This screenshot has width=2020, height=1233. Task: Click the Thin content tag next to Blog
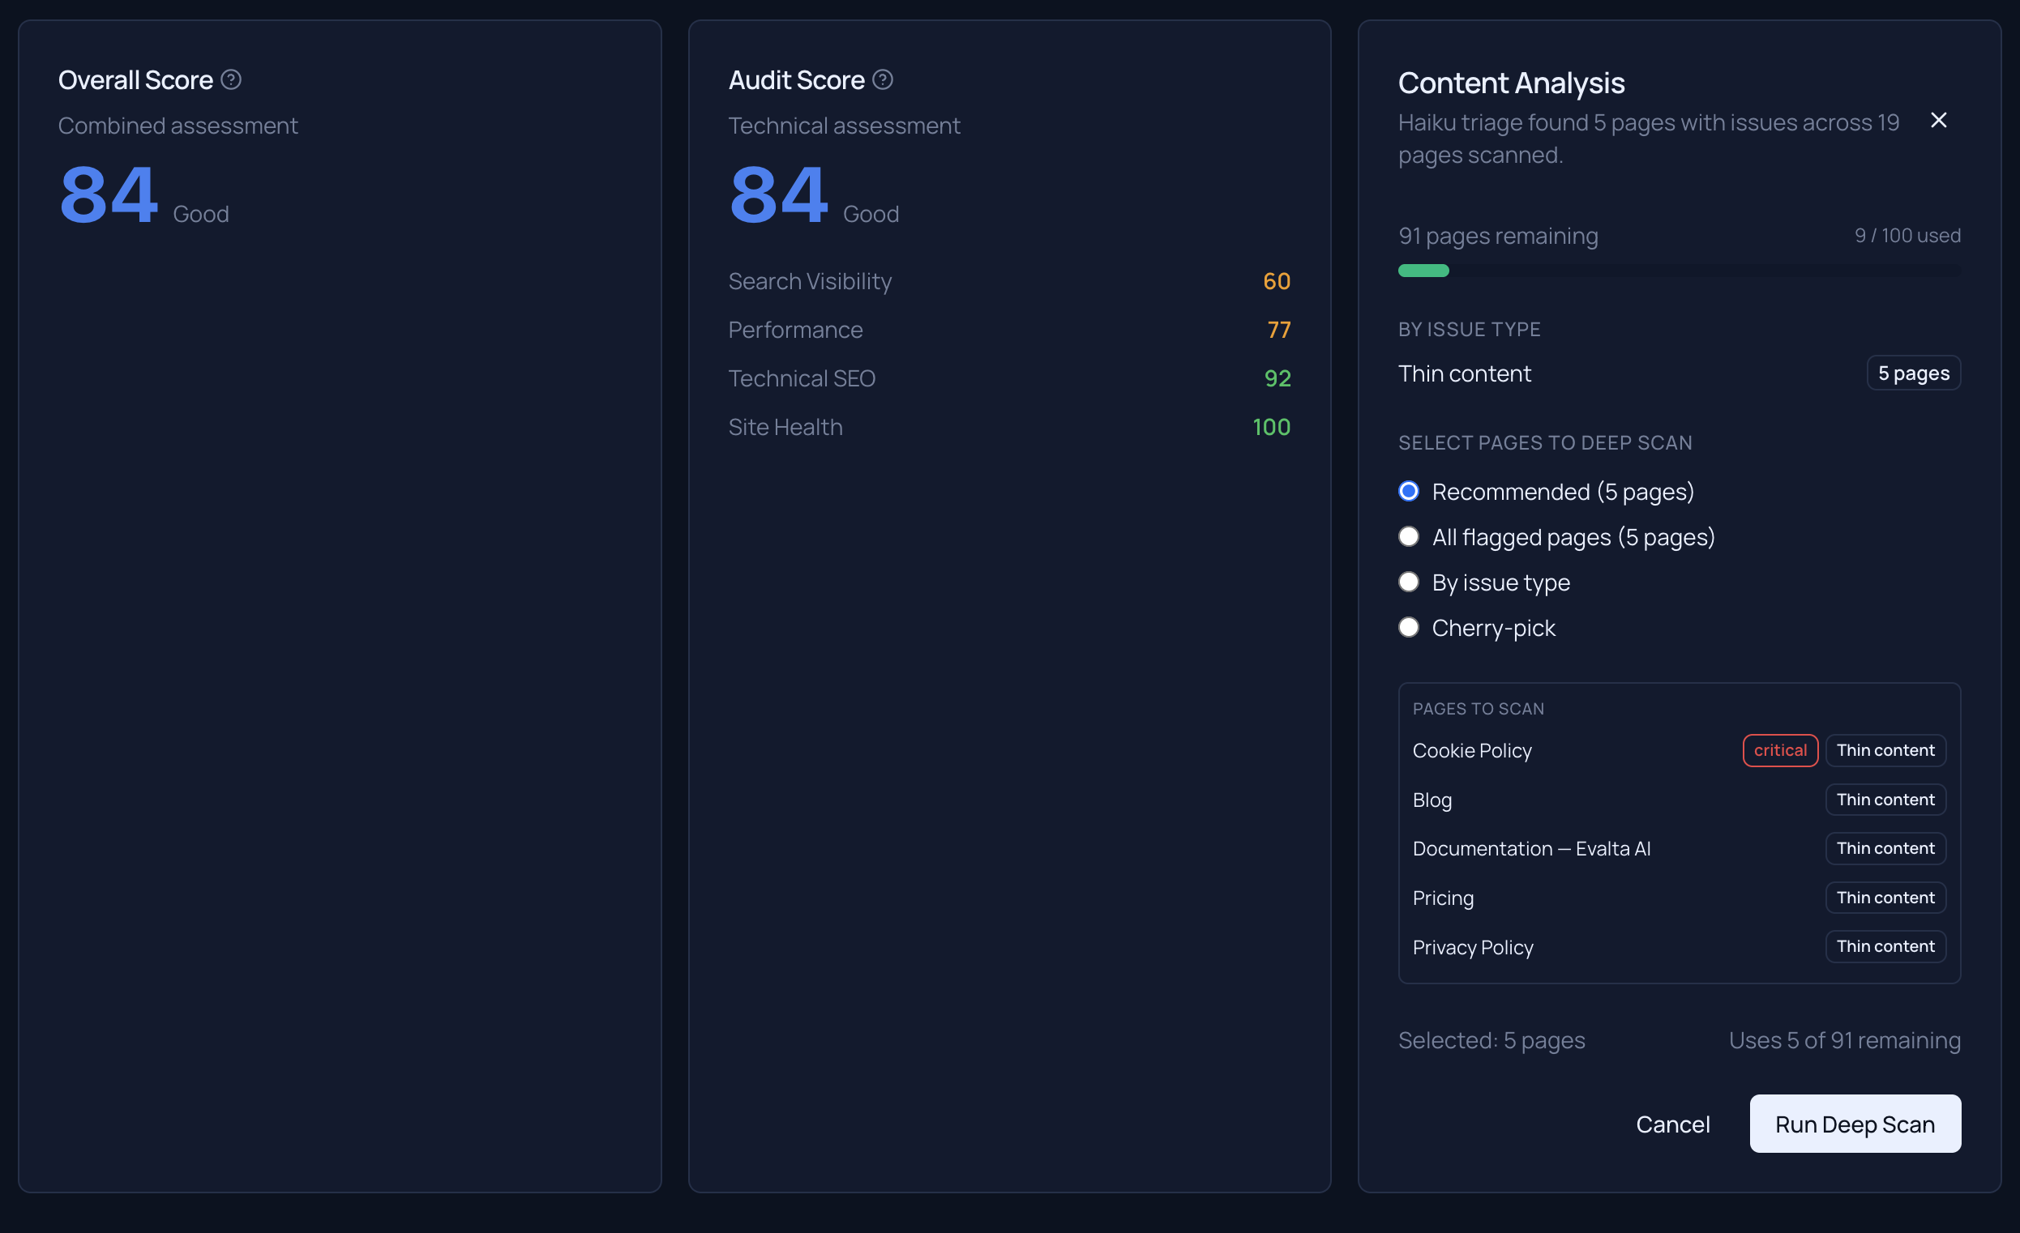[x=1885, y=800]
